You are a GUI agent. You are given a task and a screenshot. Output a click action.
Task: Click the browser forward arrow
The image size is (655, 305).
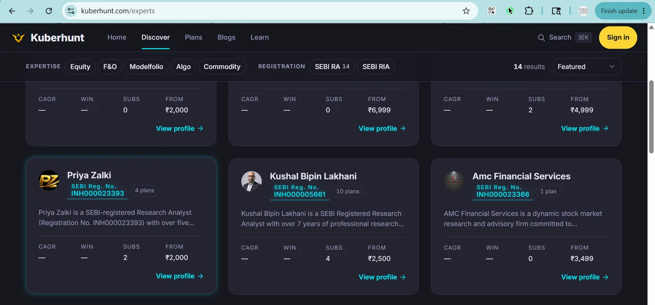(30, 11)
